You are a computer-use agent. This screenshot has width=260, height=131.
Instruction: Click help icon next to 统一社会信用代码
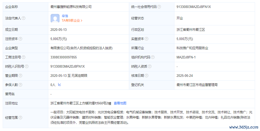(159, 7)
